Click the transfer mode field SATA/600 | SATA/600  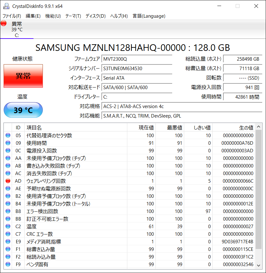click(x=137, y=87)
